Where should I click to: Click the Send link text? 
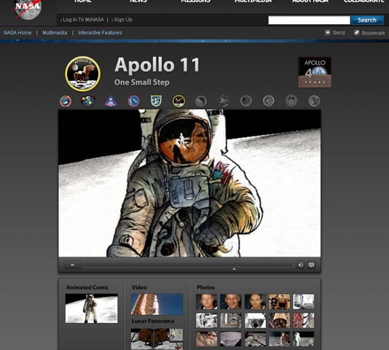(339, 33)
